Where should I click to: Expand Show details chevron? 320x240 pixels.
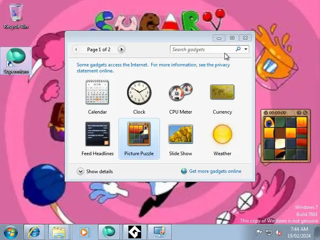80,172
